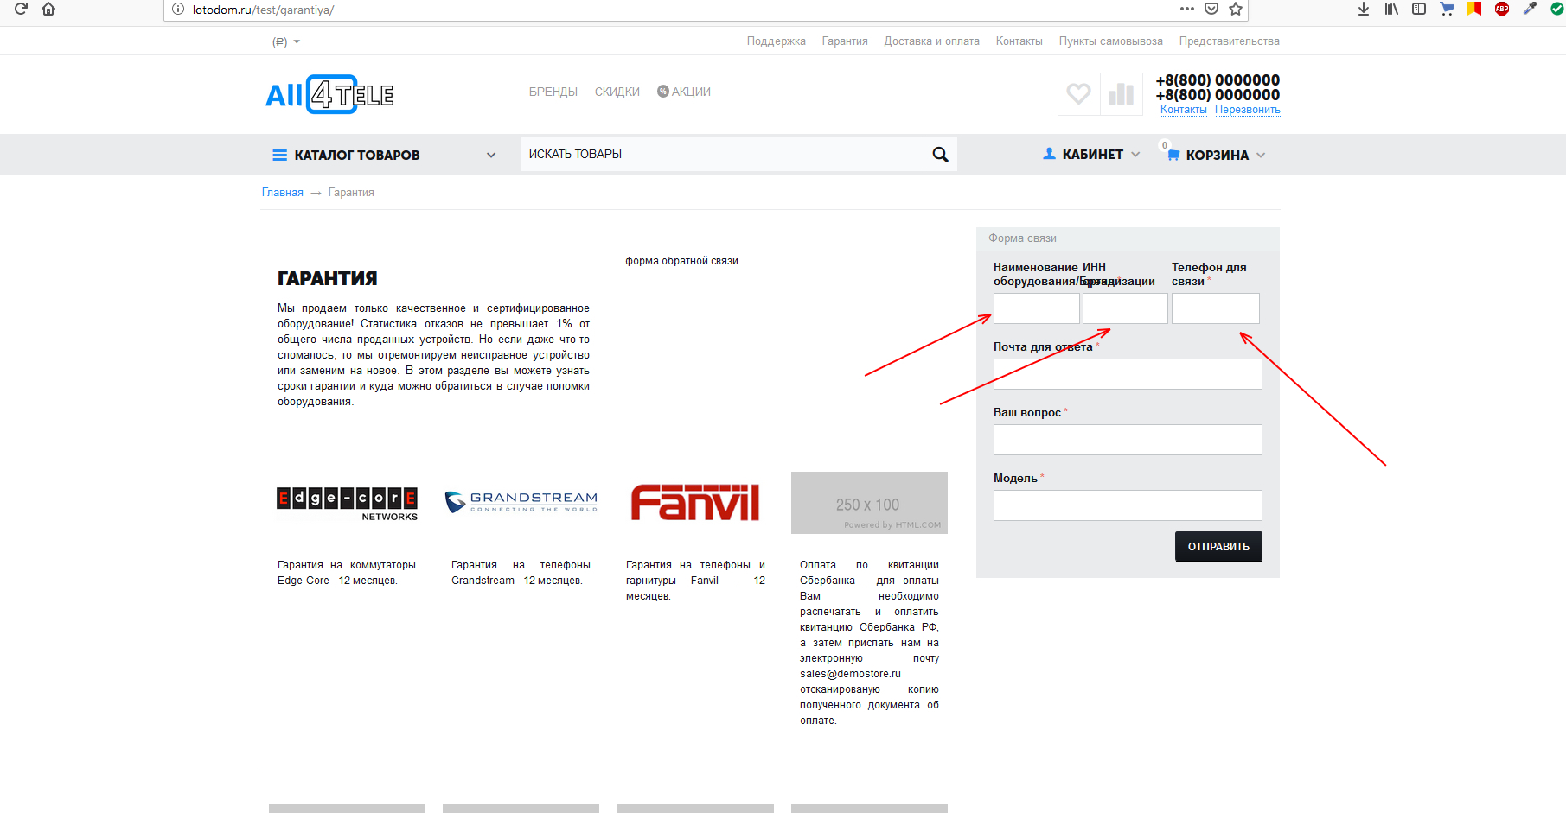Viewport: 1566px width, 813px height.
Task: Click the Главная breadcrumb link
Action: point(283,193)
